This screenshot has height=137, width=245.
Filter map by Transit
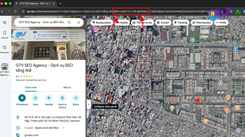[x=163, y=23]
